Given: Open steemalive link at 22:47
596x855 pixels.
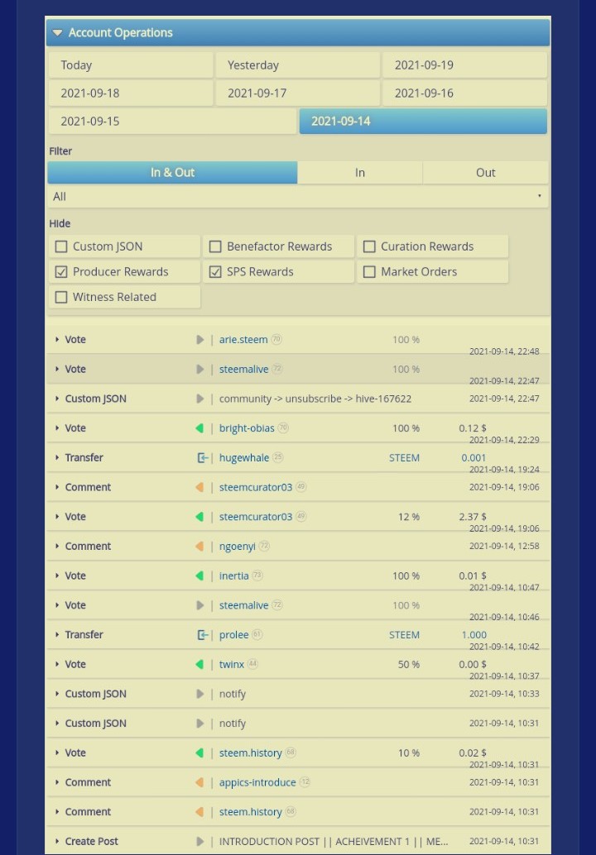Looking at the screenshot, I should pos(244,369).
